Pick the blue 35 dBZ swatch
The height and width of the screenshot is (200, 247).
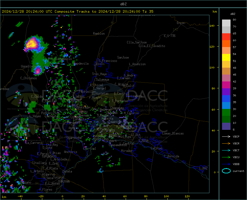pos(226,99)
